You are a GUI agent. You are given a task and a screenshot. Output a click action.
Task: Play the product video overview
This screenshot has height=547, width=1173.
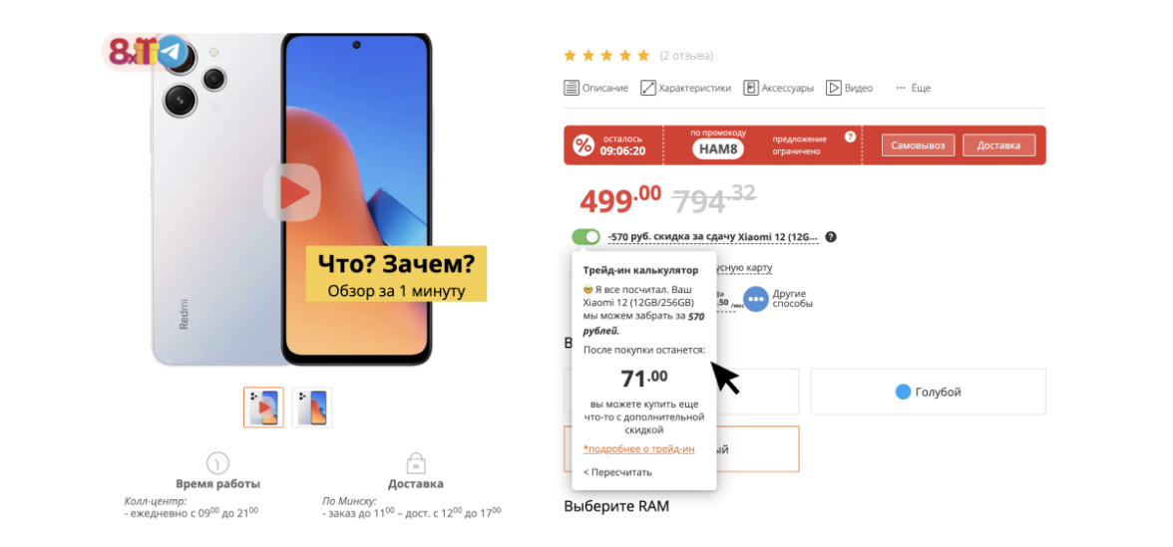pyautogui.click(x=291, y=193)
